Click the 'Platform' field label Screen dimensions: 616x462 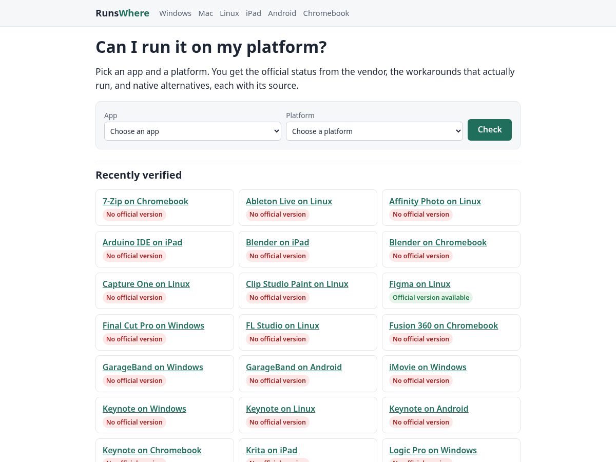pyautogui.click(x=300, y=115)
